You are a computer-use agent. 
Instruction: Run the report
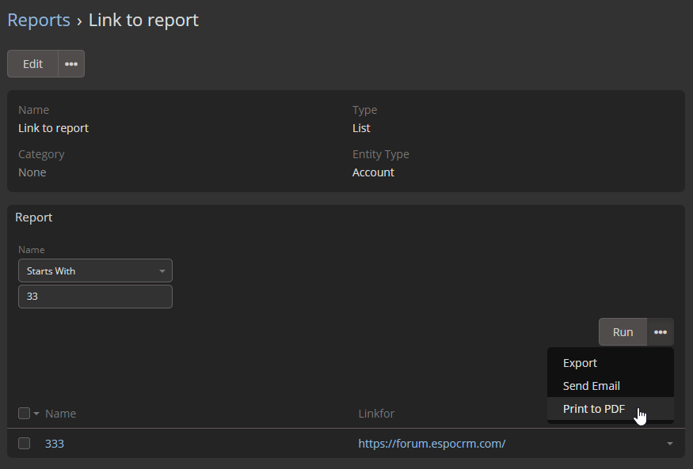tap(623, 332)
